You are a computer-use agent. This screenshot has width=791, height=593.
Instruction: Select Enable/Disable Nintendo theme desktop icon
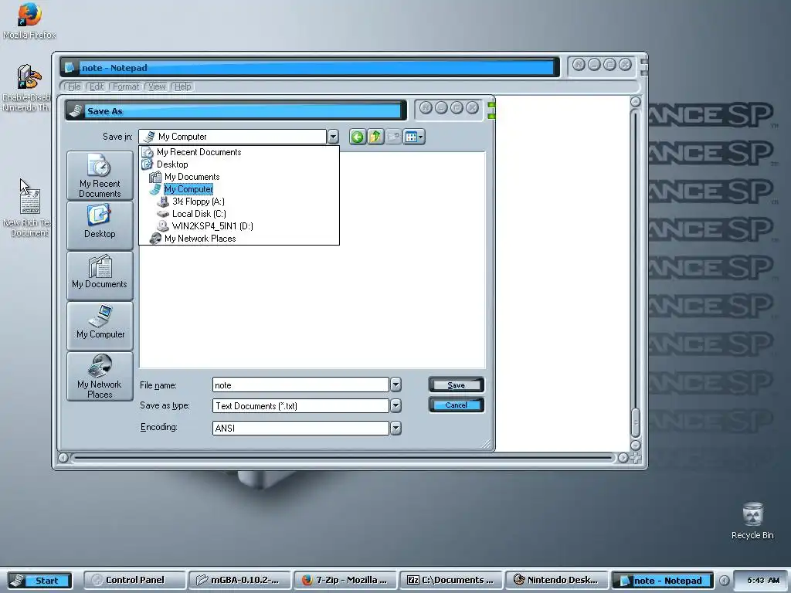(27, 88)
